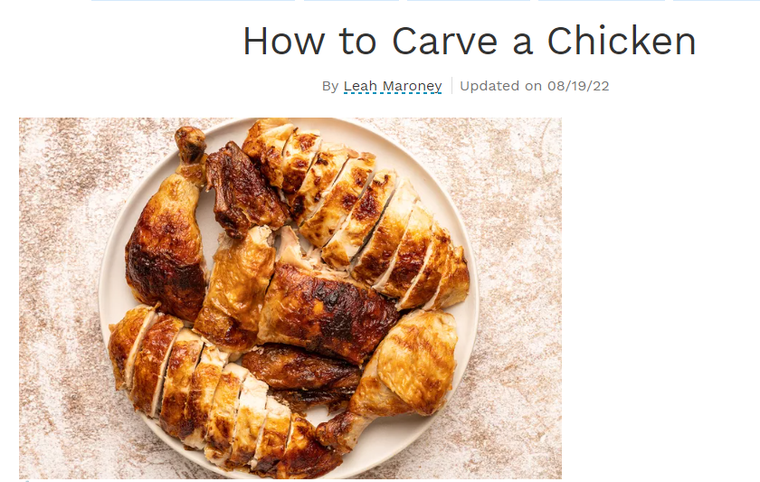This screenshot has width=760, height=482.
Task: Click the "Updated on 08/19/22" date text
Action: [x=534, y=86]
